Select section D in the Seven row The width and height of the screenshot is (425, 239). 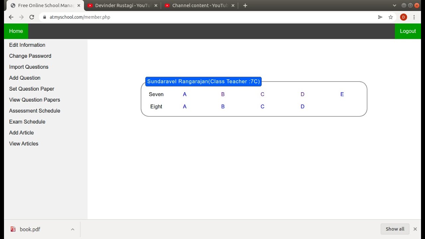point(302,95)
